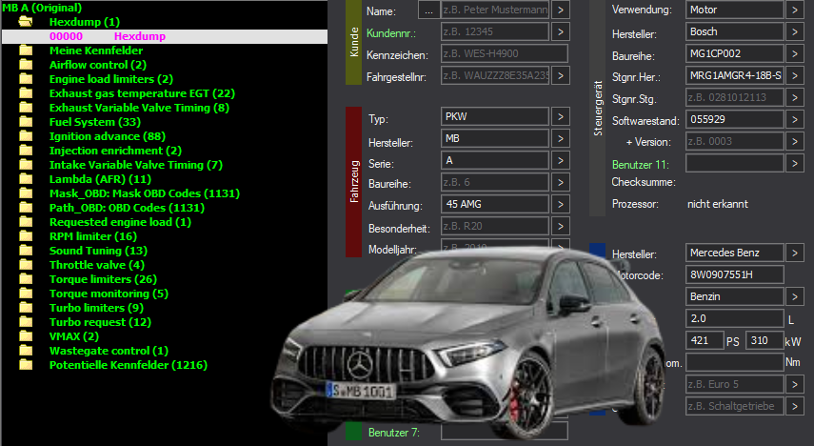Viewport: 814px width, 446px height.
Task: Click the folder icon beside RPM limiter (16)
Action: [26, 236]
